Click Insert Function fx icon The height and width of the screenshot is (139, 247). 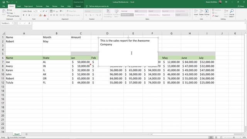pyautogui.click(x=29, y=23)
